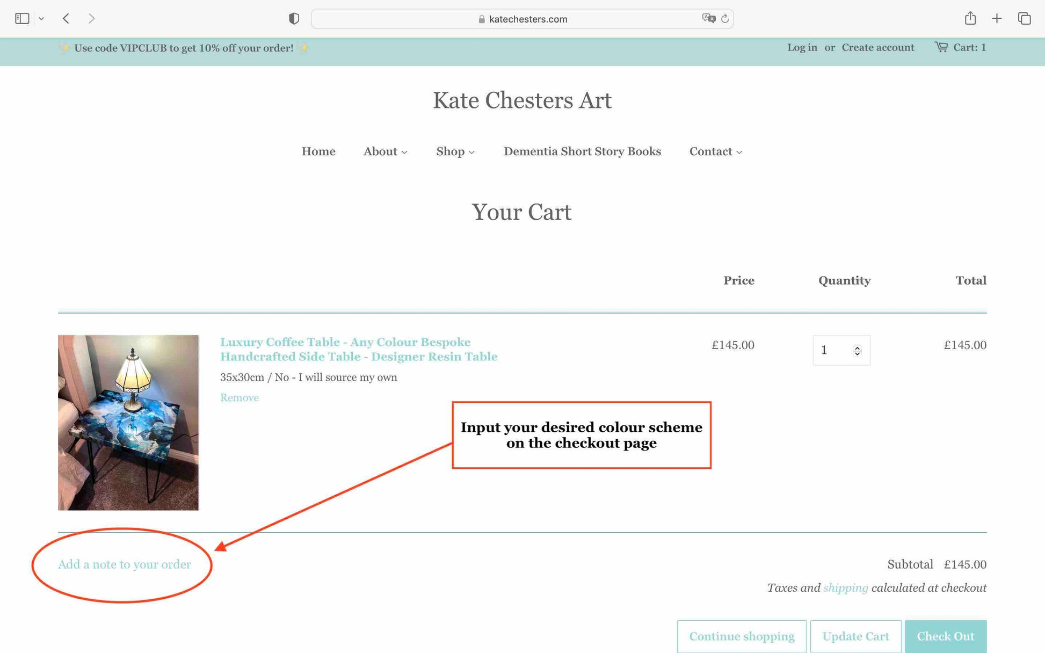This screenshot has width=1045, height=653.
Task: Click the Continue shopping button
Action: (741, 636)
